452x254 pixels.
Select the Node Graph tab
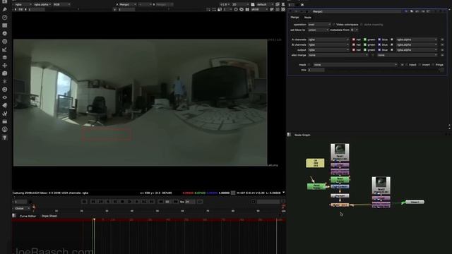[x=302, y=135]
